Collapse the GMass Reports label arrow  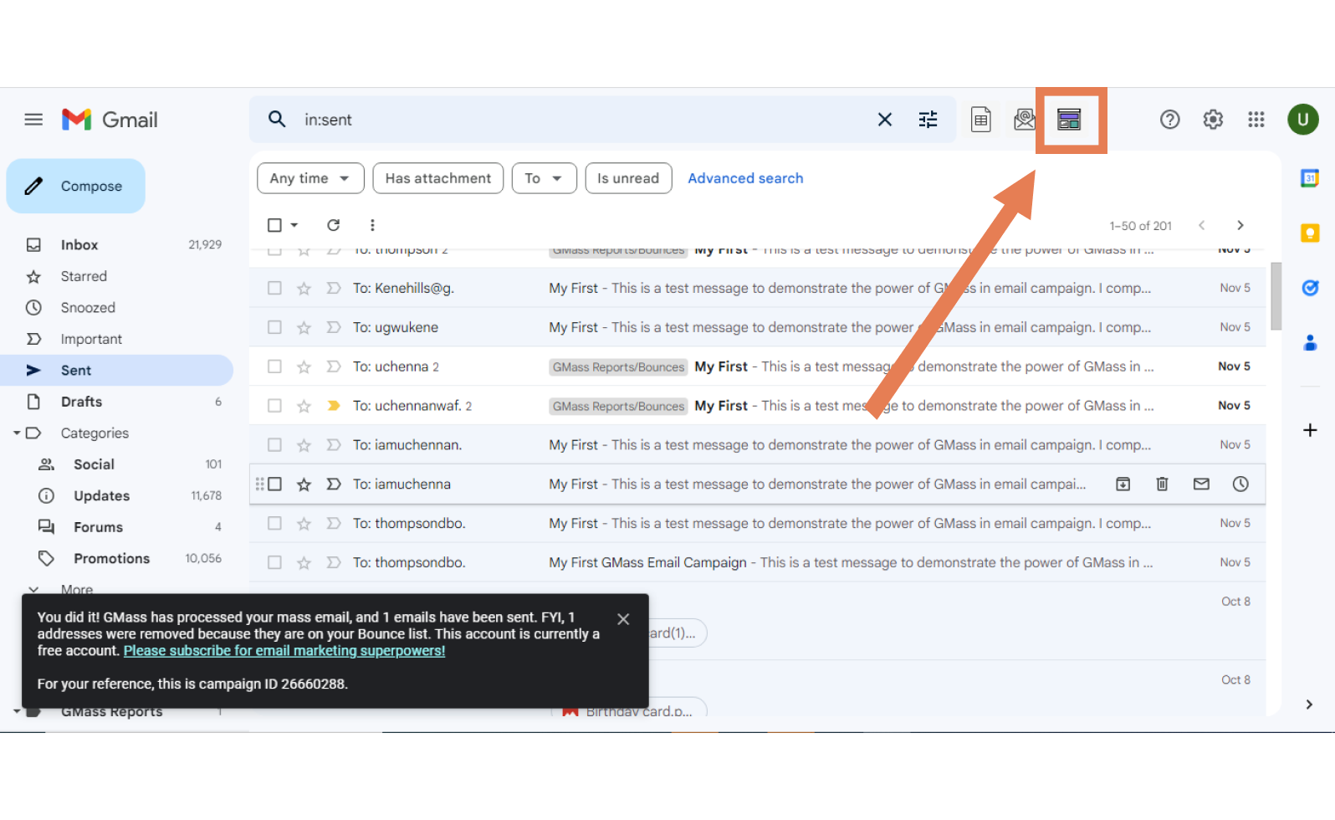(x=17, y=712)
